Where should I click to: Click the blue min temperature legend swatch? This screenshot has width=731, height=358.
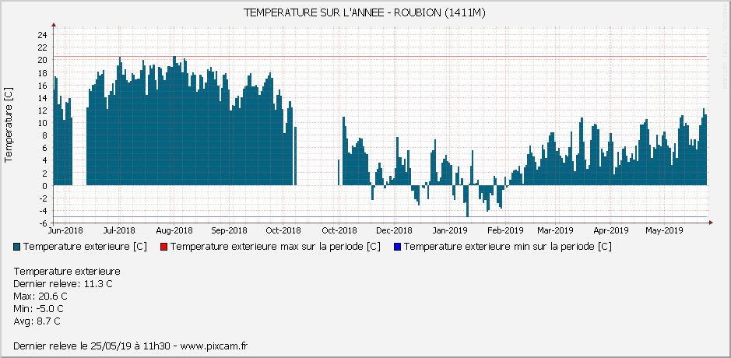click(397, 247)
